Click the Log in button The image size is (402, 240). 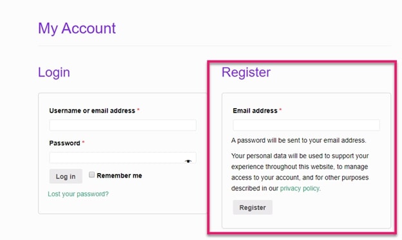coord(66,176)
